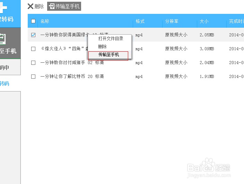
Task: Click the 分辨率 column header
Action: click(172, 21)
